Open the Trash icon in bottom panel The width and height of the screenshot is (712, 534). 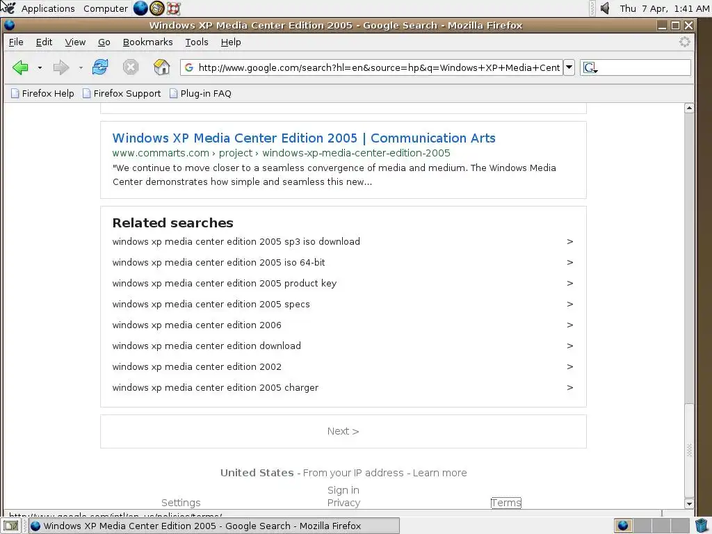702,526
